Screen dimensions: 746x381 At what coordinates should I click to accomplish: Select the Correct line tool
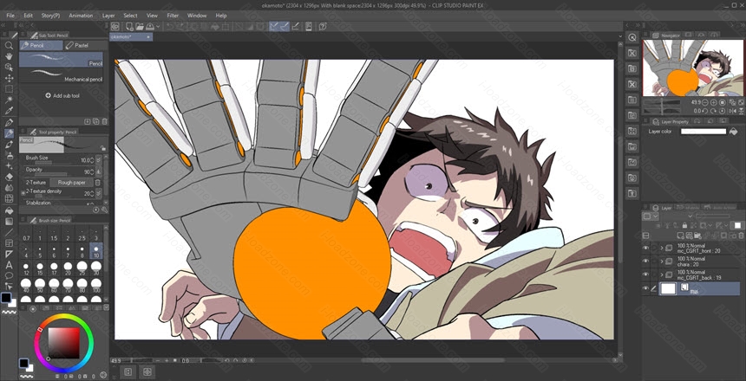coord(9,286)
